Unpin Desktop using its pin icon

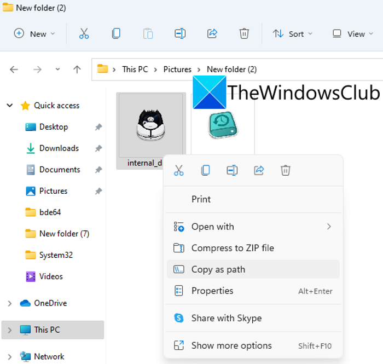click(98, 127)
